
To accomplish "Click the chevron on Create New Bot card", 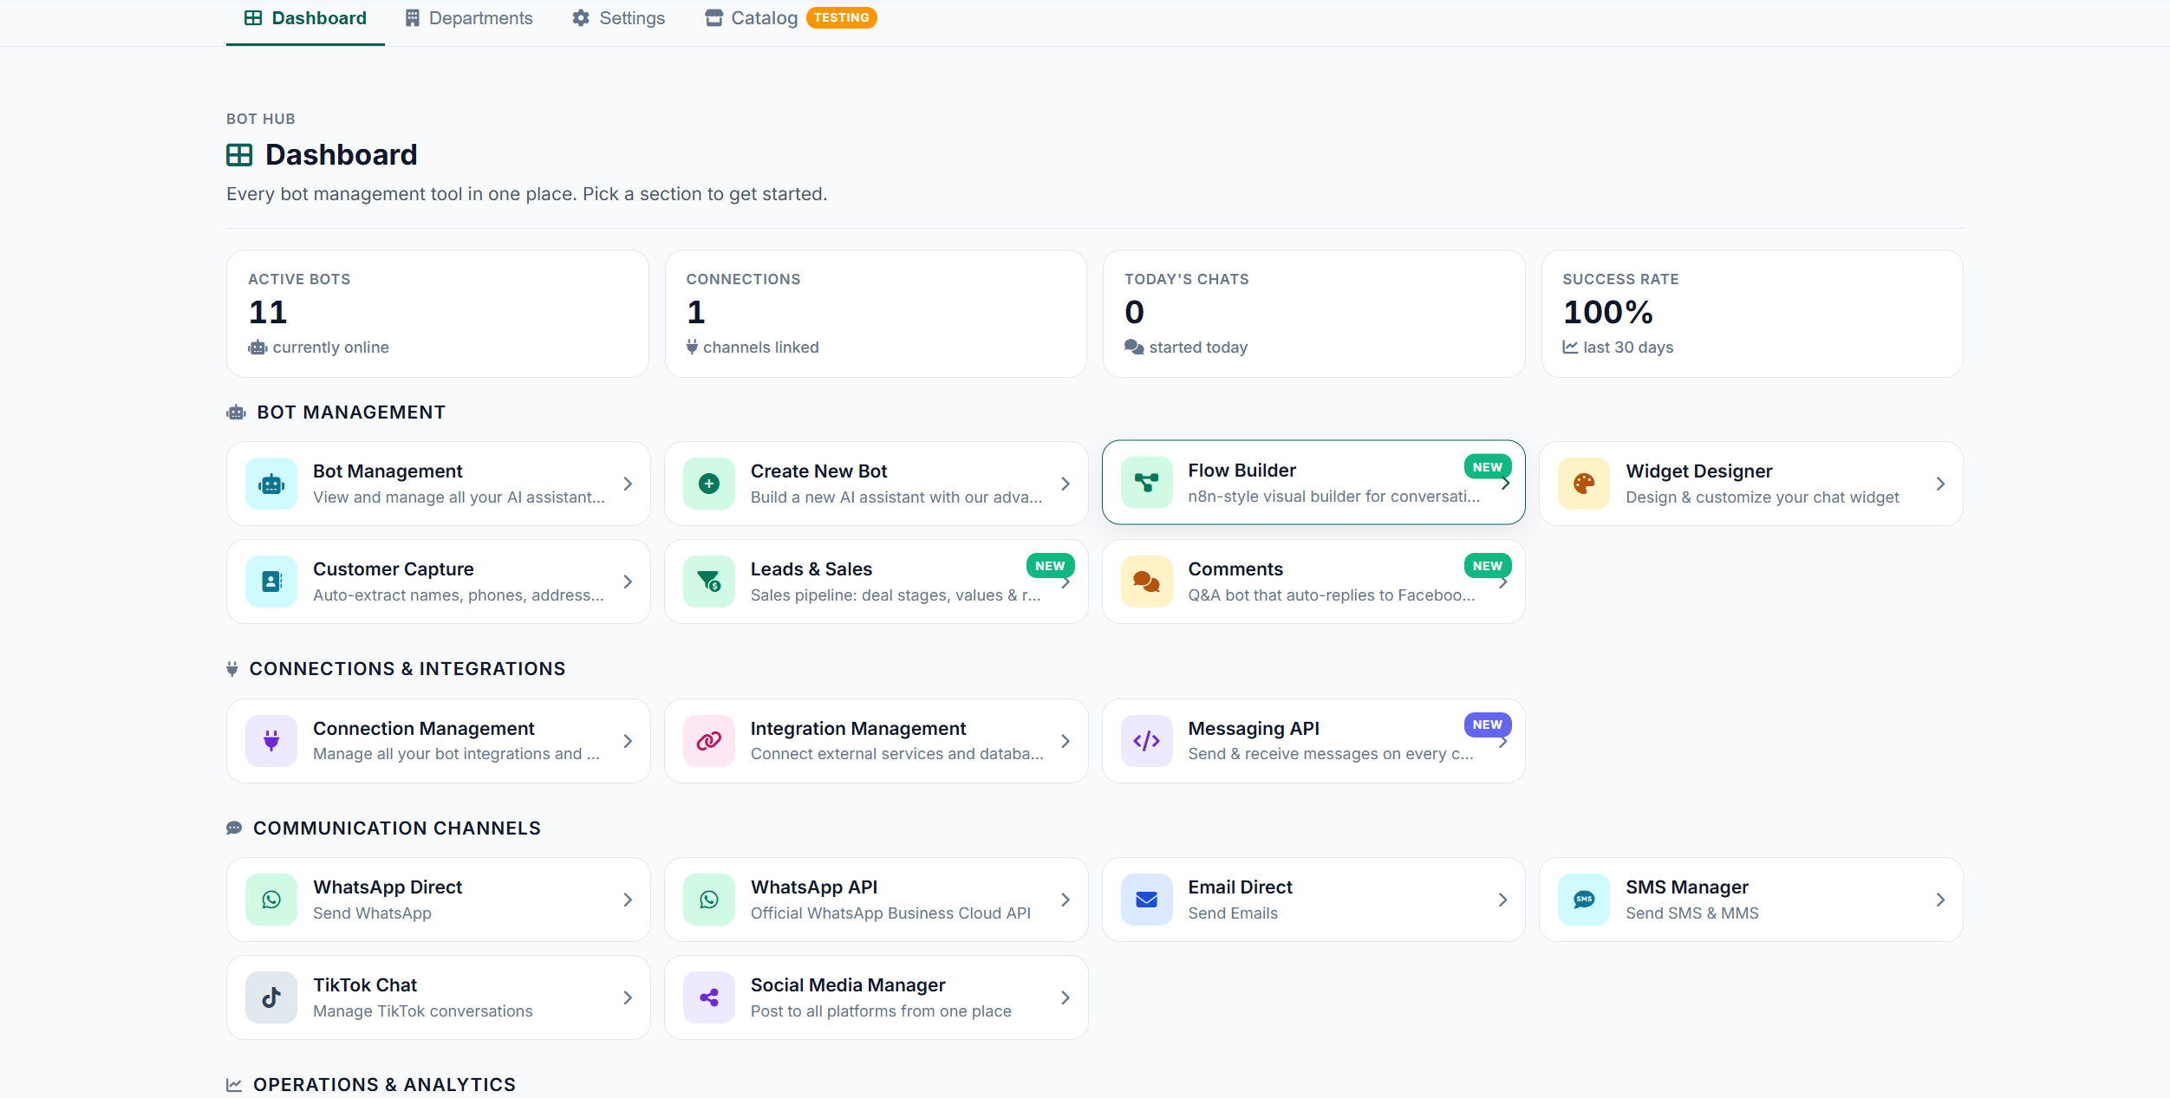I will (x=1065, y=484).
